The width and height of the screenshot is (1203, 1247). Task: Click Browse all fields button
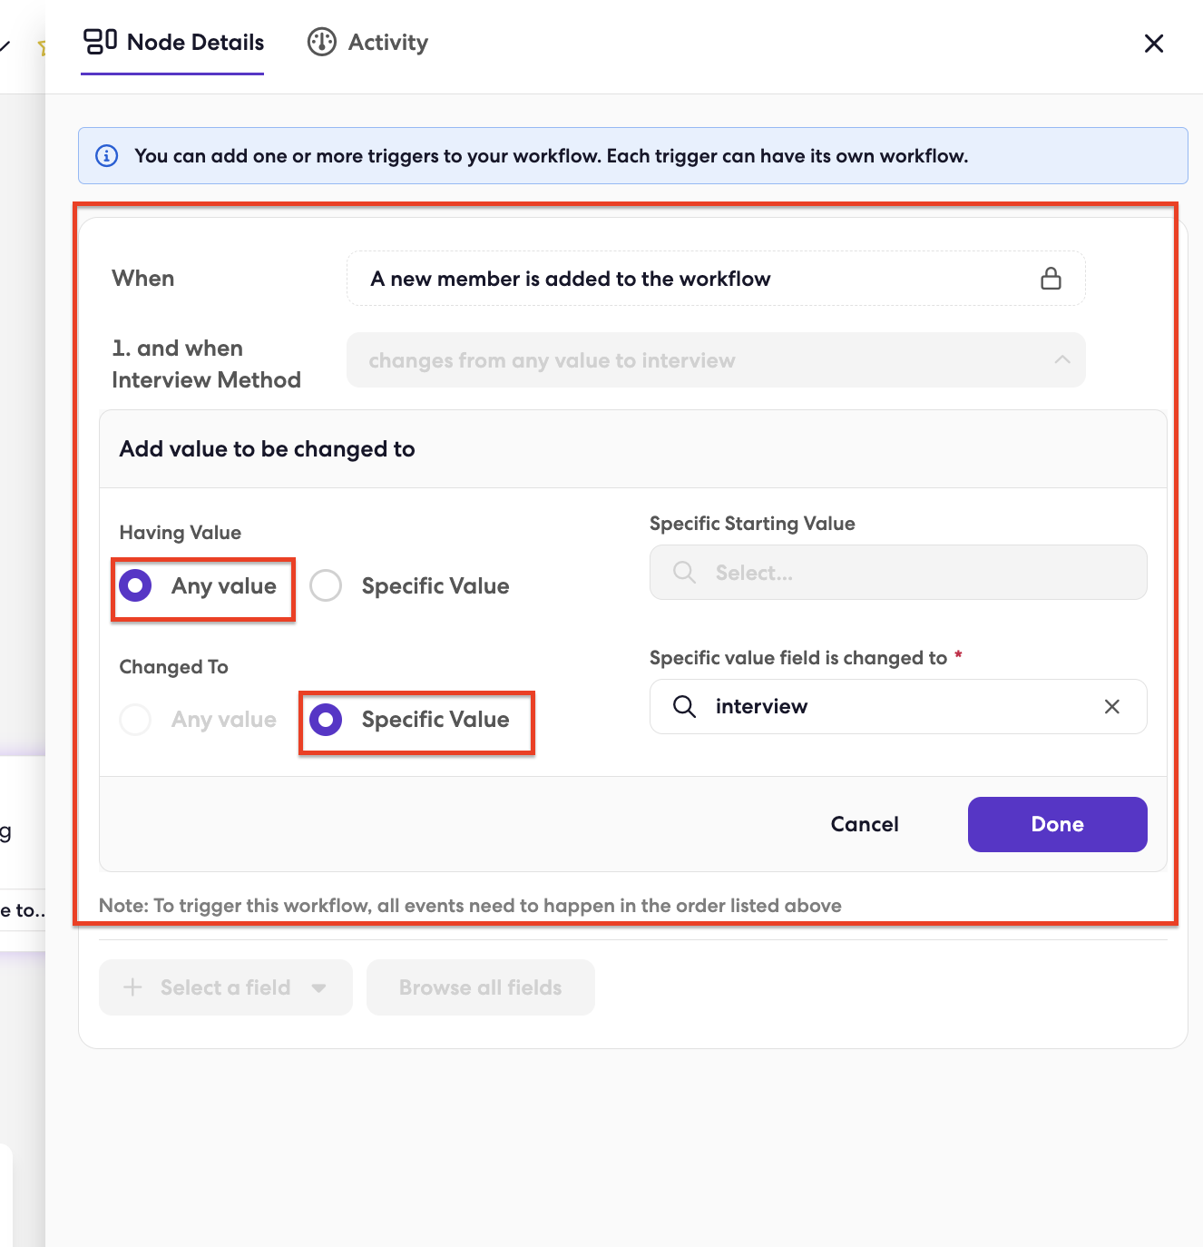(x=481, y=987)
